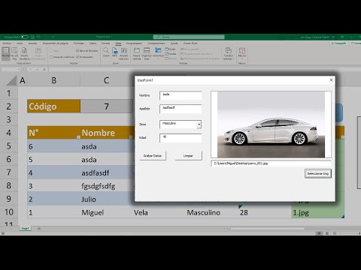Click the Apellido text field

click(x=180, y=109)
